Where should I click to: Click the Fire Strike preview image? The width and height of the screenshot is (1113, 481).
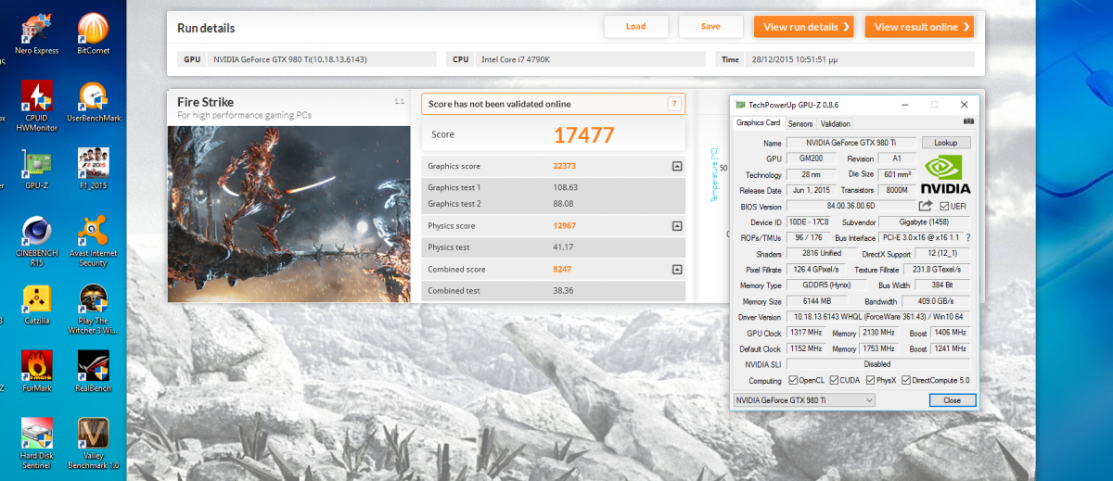tap(288, 213)
